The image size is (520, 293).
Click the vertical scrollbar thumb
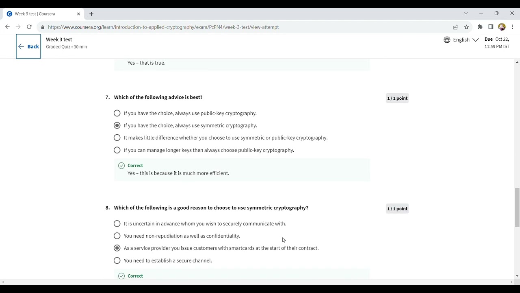(517, 207)
